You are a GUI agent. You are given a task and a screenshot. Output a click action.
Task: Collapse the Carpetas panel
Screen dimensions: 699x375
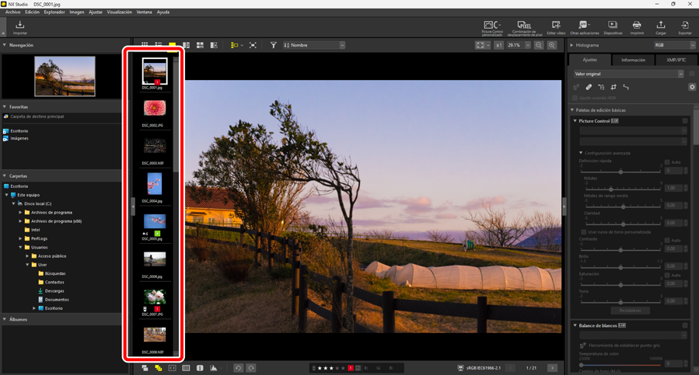[x=5, y=176]
